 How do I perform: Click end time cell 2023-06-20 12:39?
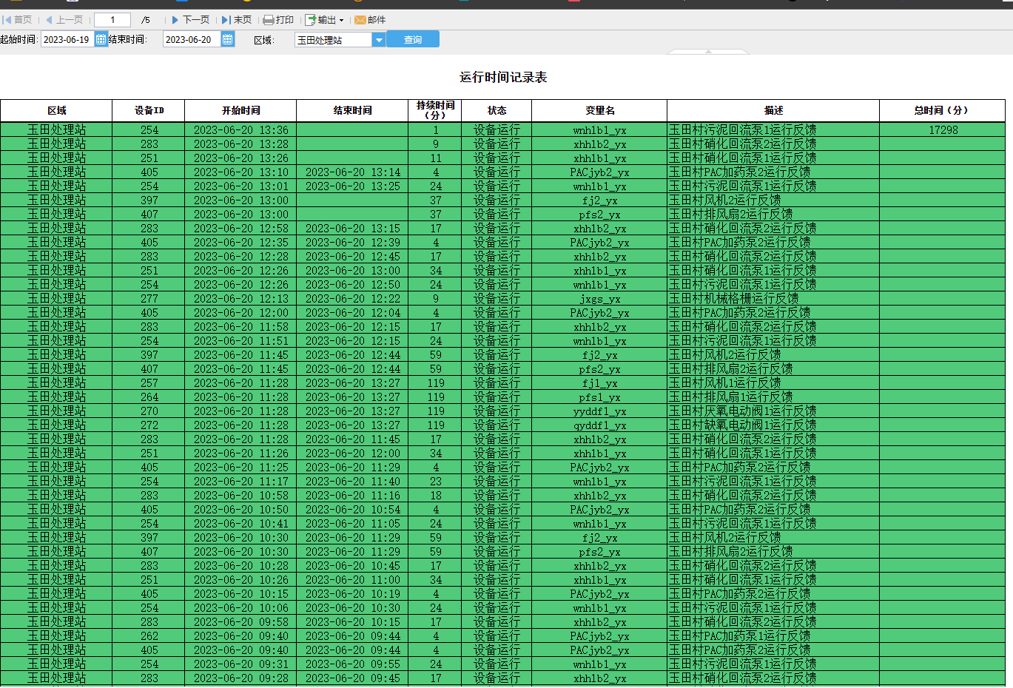tap(353, 243)
